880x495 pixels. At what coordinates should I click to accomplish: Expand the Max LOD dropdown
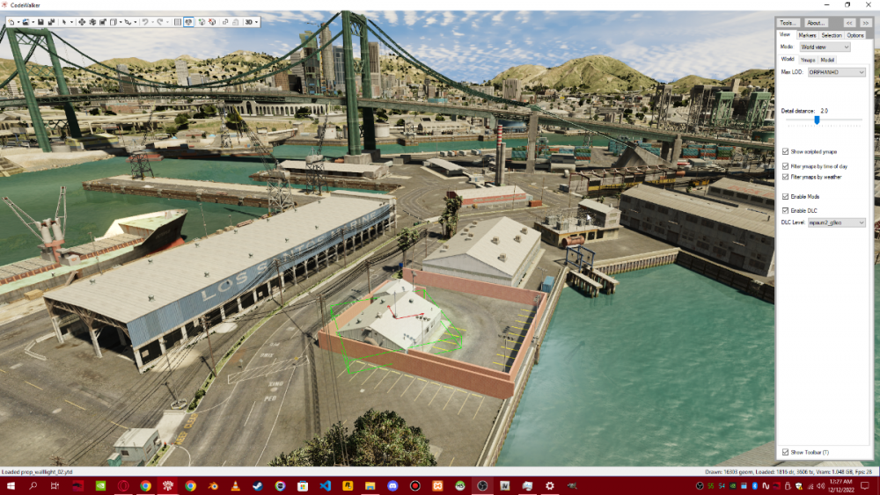click(x=836, y=72)
